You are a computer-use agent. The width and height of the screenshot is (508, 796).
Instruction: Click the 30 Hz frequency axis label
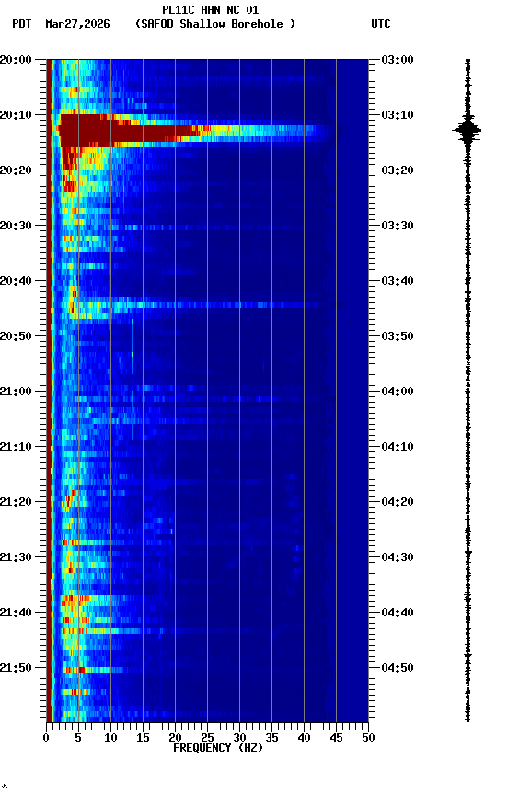[x=239, y=739]
